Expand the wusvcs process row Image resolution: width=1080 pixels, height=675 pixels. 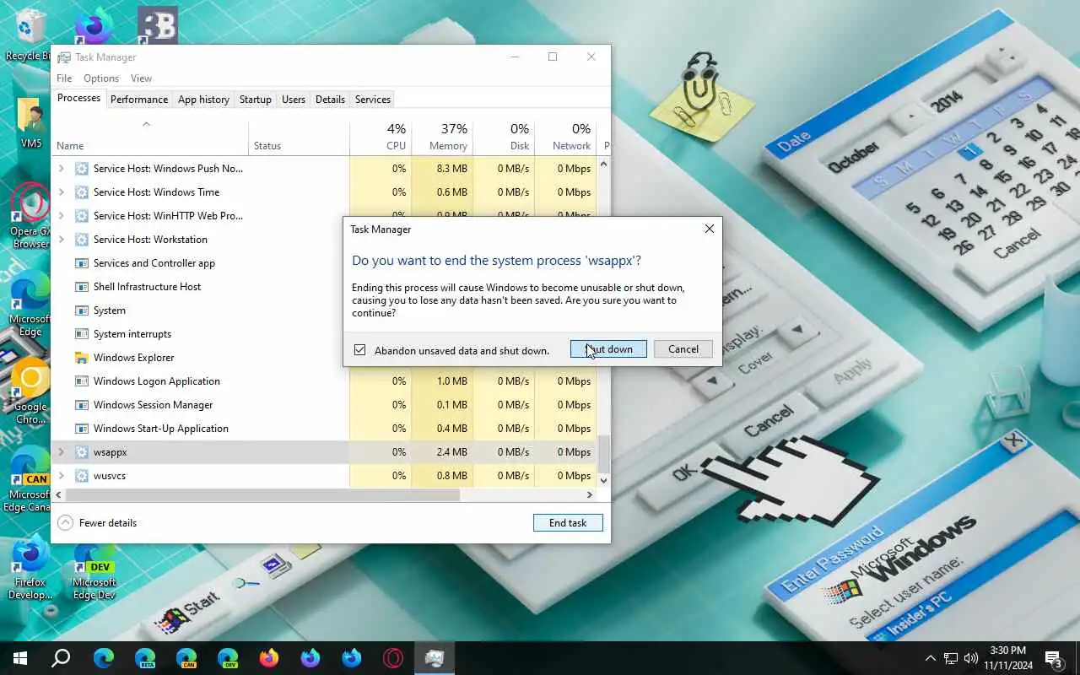[x=61, y=476]
